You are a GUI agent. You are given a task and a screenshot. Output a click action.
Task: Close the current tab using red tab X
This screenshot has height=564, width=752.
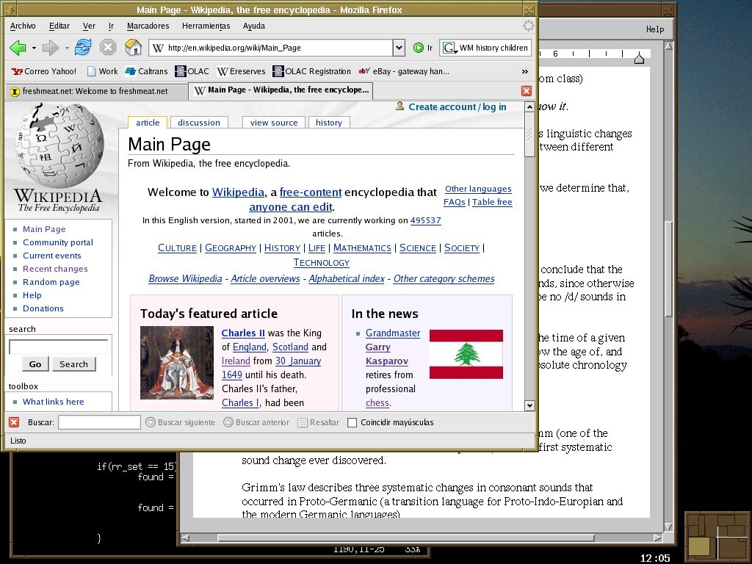tap(527, 91)
